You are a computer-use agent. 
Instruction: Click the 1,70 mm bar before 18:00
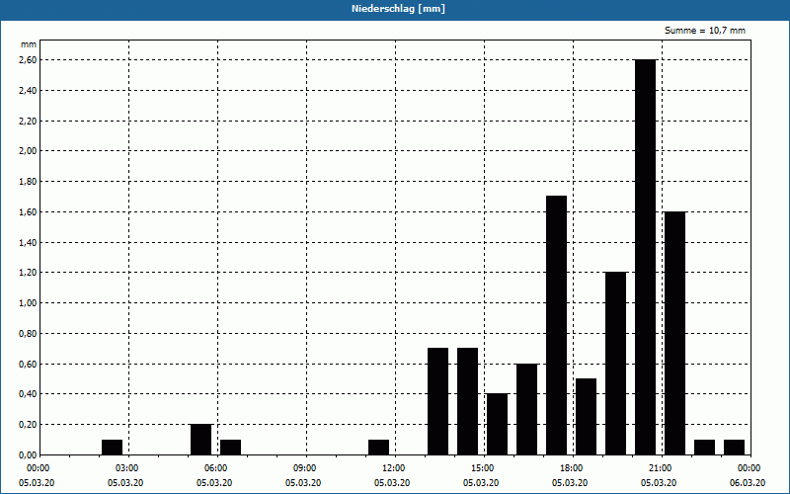(x=556, y=325)
